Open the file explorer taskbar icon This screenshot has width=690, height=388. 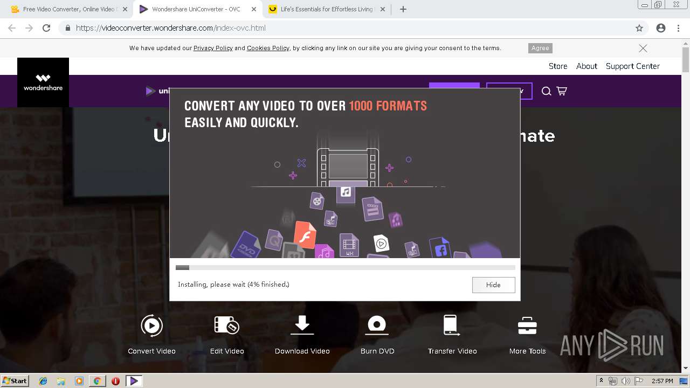61,381
